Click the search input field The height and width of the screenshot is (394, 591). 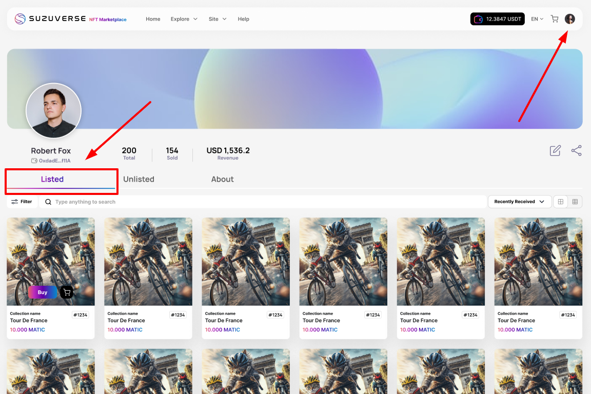pyautogui.click(x=267, y=202)
